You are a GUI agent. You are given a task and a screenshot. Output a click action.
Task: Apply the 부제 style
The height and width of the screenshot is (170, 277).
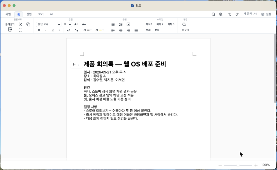pyautogui.click(x=148, y=30)
